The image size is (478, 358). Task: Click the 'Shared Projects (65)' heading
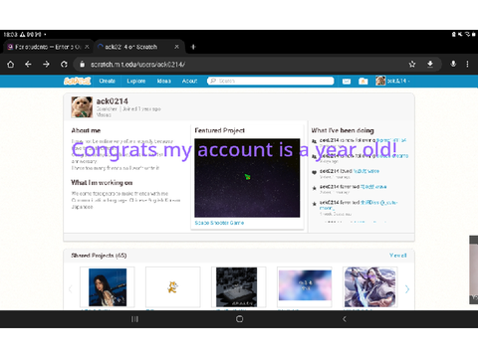pyautogui.click(x=99, y=256)
